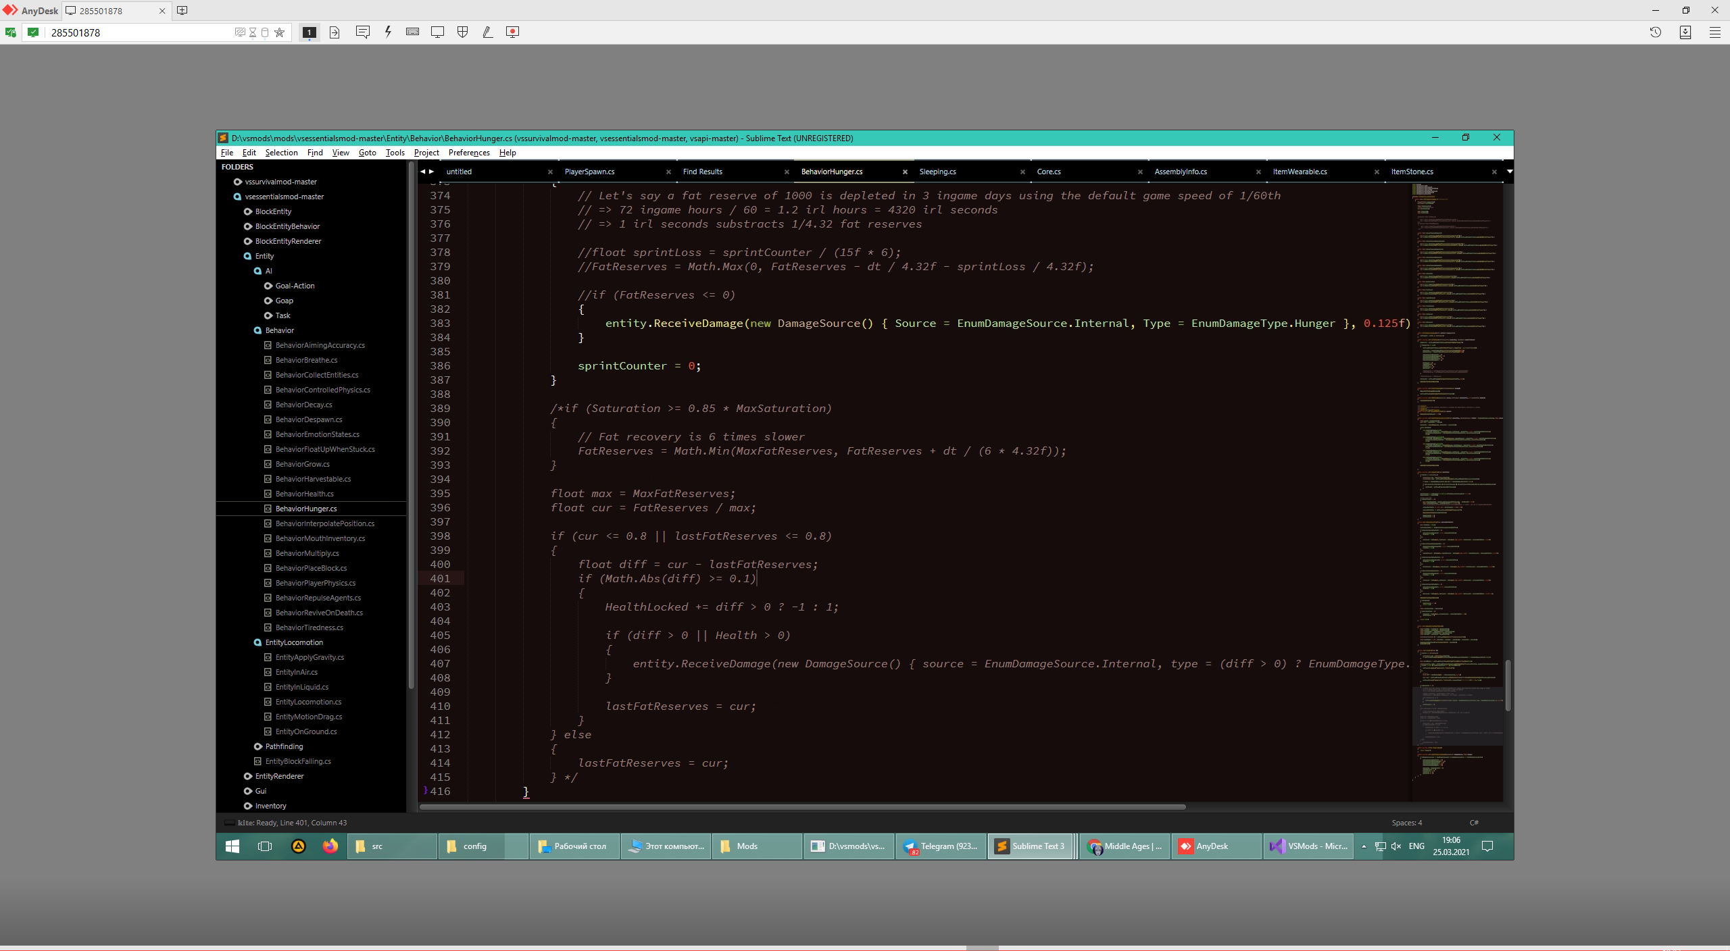Image resolution: width=1730 pixels, height=951 pixels.
Task: Click the lightning bolt Actions icon
Action: click(388, 32)
